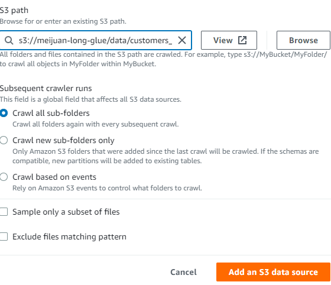Click the Crawl new sub-folders only label text

[63, 140]
